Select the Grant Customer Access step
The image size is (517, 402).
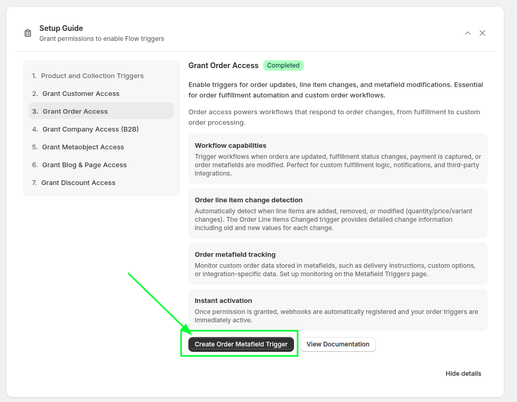(x=81, y=94)
